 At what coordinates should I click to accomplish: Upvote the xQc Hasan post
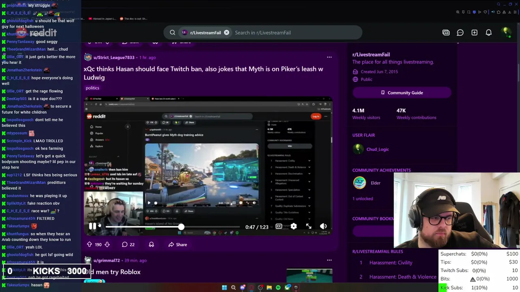tap(89, 245)
